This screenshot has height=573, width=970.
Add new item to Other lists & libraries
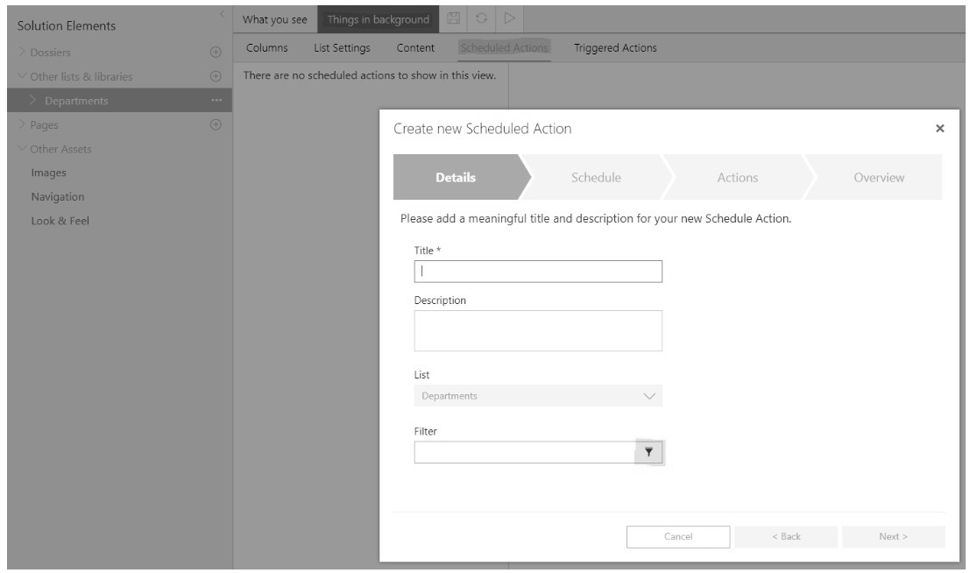[215, 77]
